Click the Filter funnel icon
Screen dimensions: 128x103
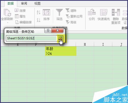click(x=59, y=12)
